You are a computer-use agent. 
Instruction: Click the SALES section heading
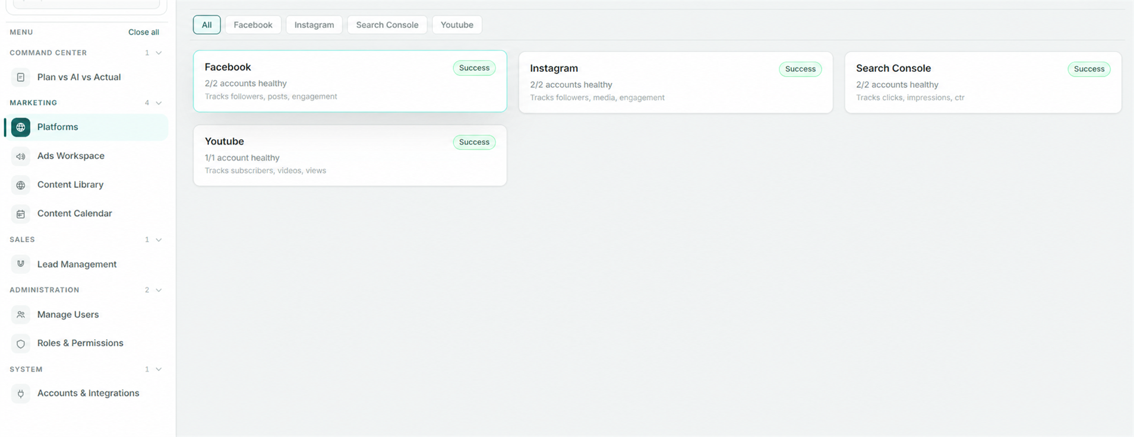click(22, 240)
